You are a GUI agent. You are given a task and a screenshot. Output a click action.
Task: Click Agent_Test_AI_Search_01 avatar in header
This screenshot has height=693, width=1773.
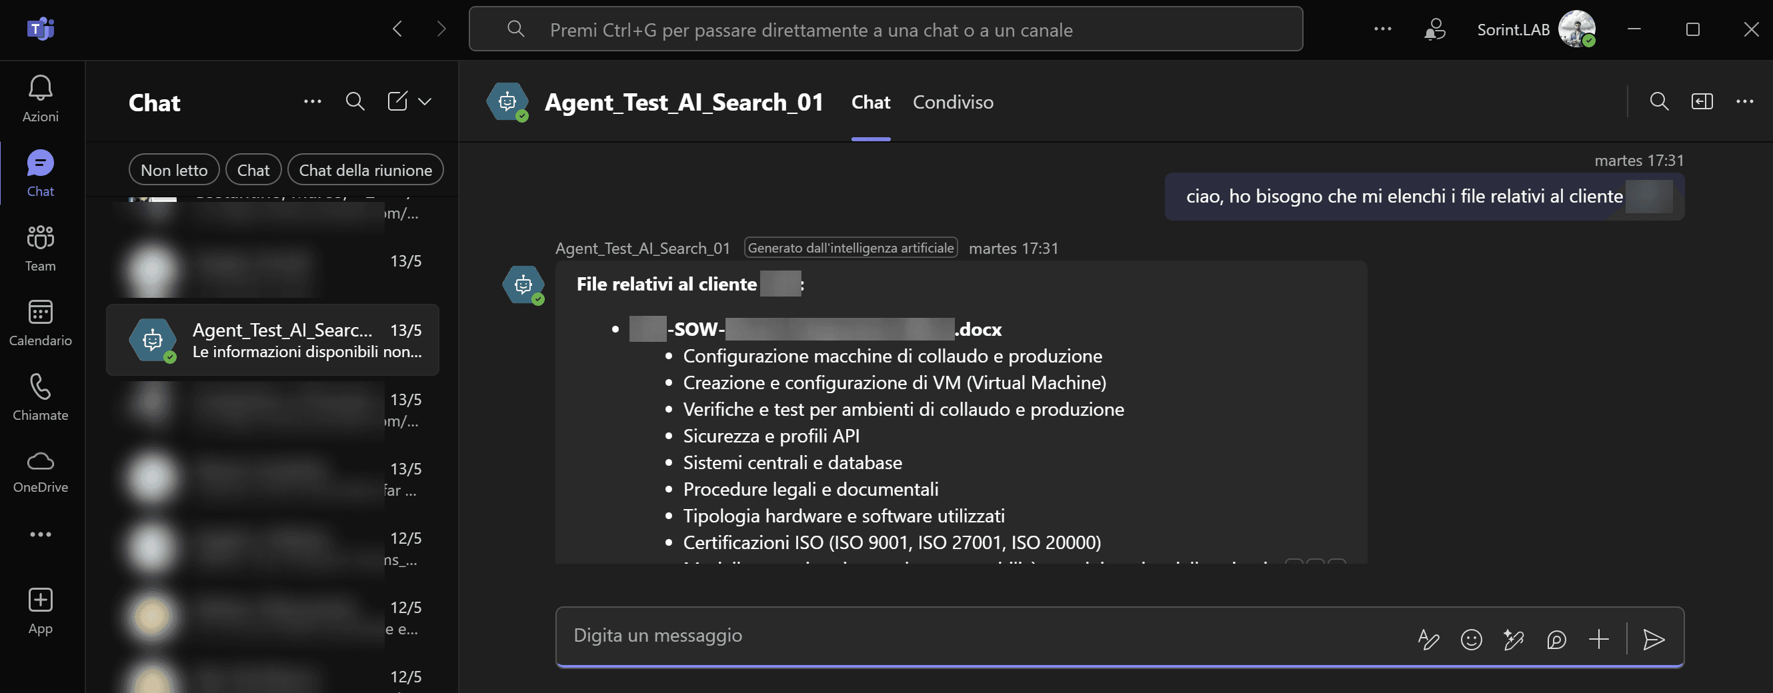(507, 102)
